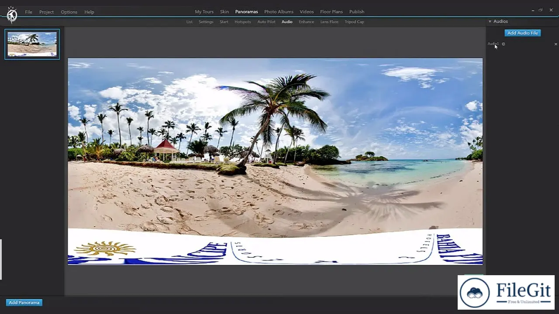
Task: Click the Add Panorama button
Action: [24, 302]
